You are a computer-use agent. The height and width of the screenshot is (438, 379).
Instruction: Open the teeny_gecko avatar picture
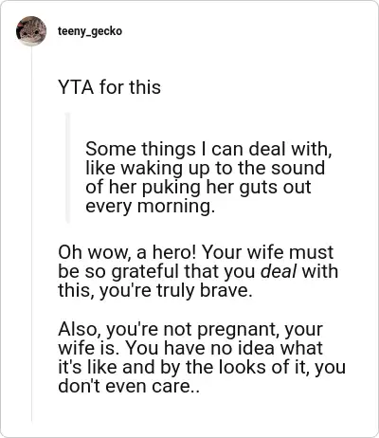tap(31, 31)
